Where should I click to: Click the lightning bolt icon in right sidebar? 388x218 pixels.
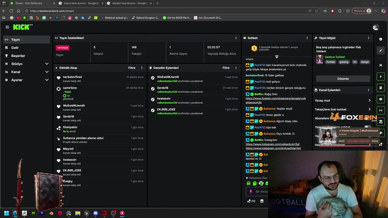pyautogui.click(x=381, y=77)
